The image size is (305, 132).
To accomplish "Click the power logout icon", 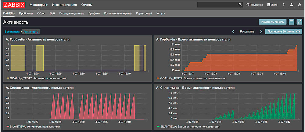I will (x=299, y=5).
